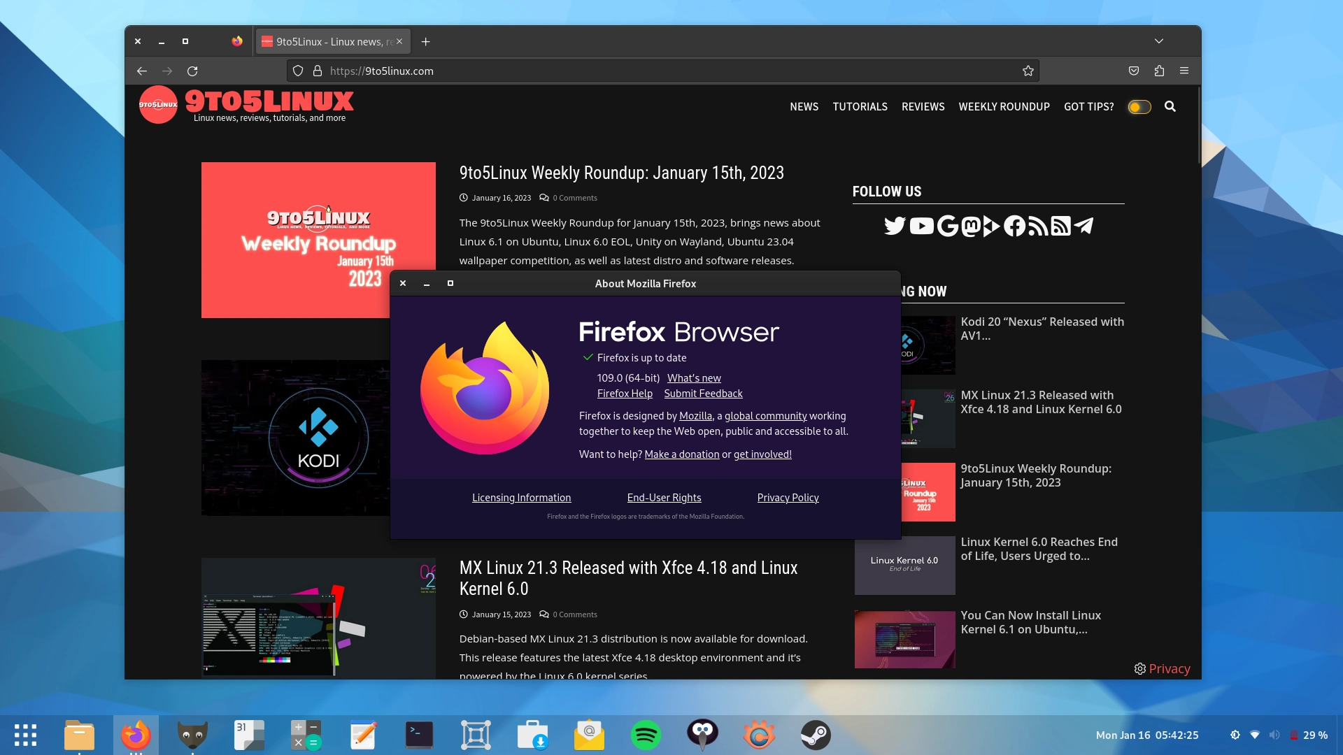Toggle the site's dark mode switch
Image resolution: width=1343 pixels, height=755 pixels.
point(1139,106)
